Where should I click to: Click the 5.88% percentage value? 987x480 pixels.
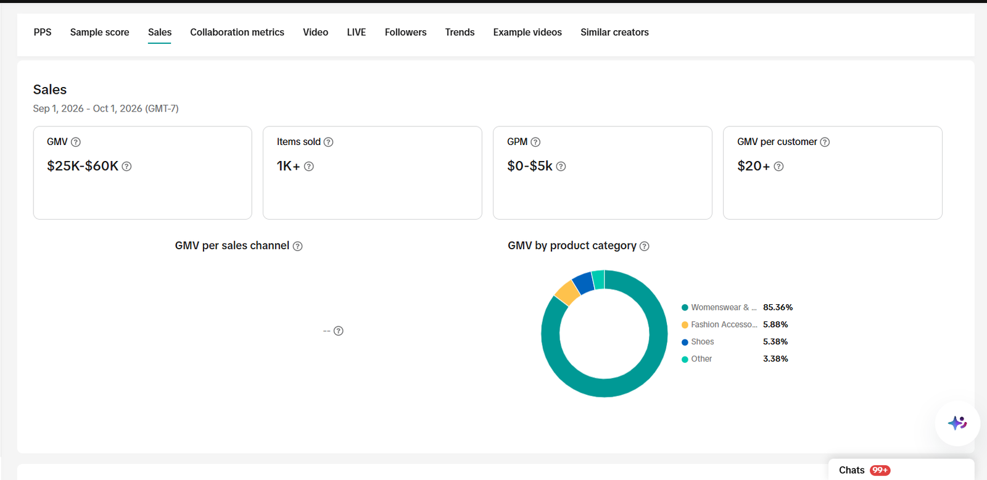[775, 325]
